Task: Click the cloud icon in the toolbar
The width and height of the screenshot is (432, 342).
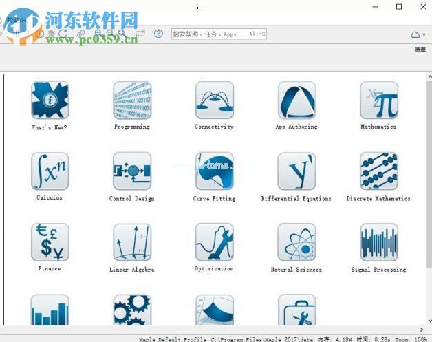Action: click(x=415, y=34)
